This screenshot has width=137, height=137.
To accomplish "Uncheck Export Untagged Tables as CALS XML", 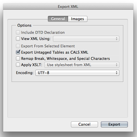I will [x=18, y=52].
